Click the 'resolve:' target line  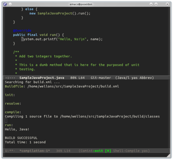click(13, 104)
